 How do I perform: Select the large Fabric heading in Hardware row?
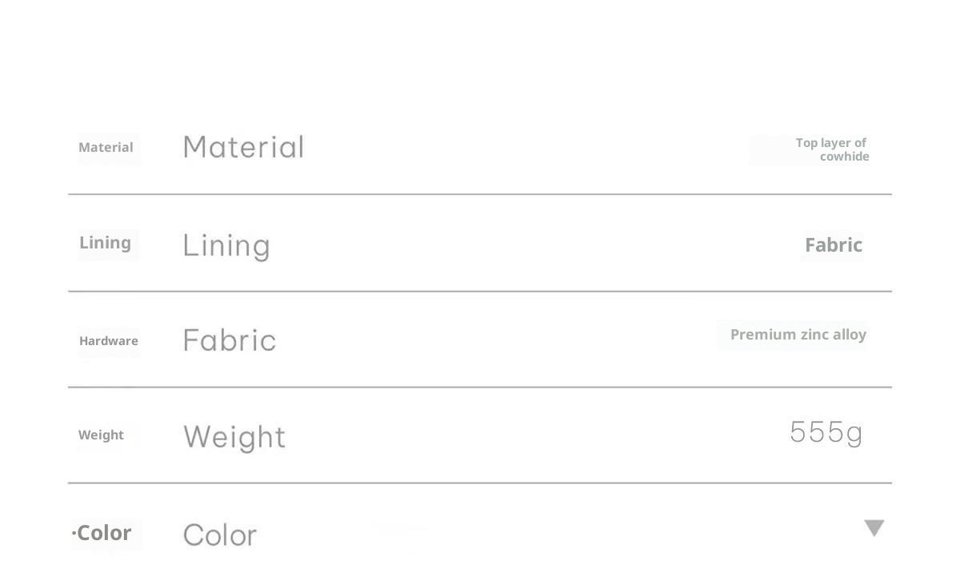[x=230, y=340]
